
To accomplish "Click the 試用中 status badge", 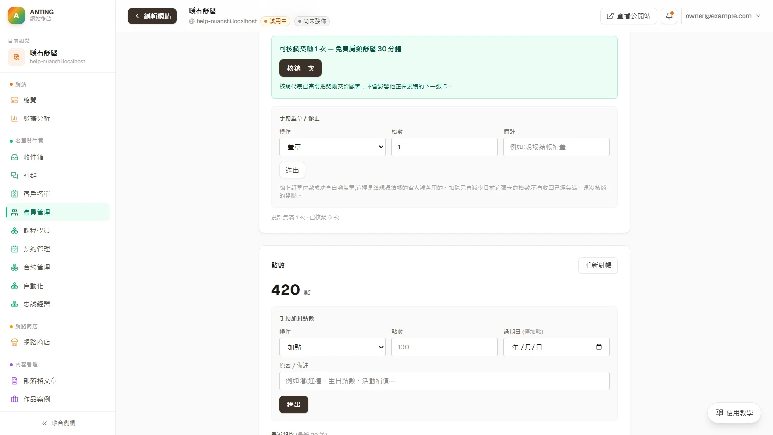I will tap(275, 21).
